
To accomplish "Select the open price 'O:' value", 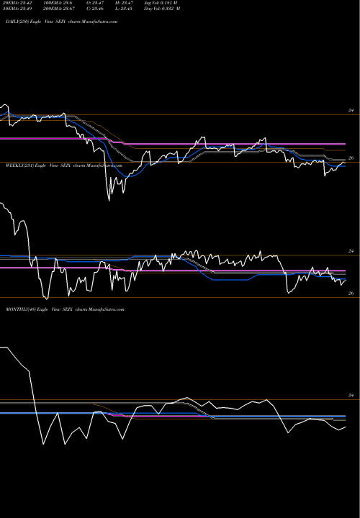I will pyautogui.click(x=95, y=3).
